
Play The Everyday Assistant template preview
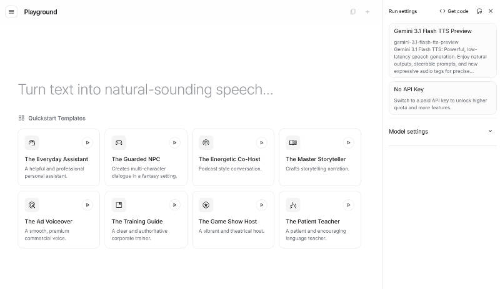click(87, 142)
